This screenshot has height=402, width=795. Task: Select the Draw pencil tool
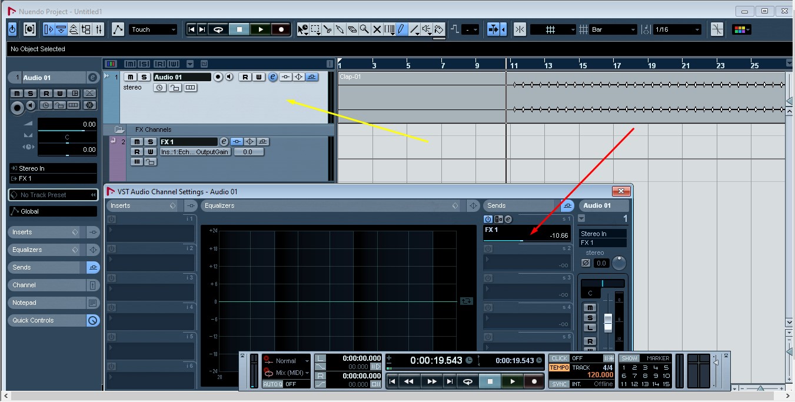pyautogui.click(x=402, y=29)
